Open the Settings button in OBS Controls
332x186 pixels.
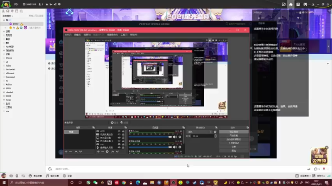[x=234, y=147]
